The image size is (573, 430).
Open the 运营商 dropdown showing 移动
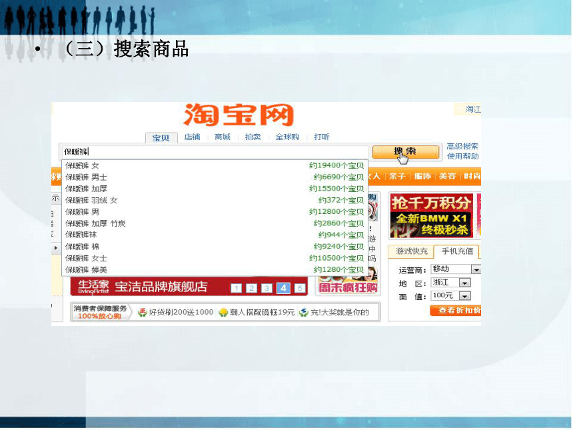(x=456, y=270)
